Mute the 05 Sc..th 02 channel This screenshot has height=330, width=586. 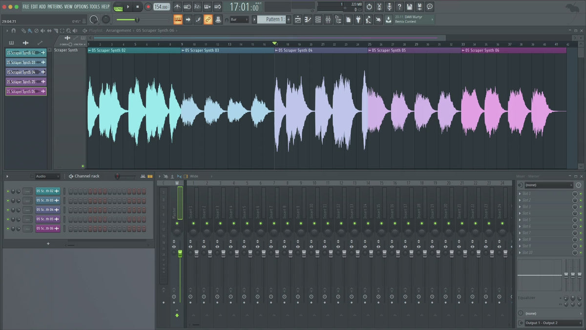(8, 191)
